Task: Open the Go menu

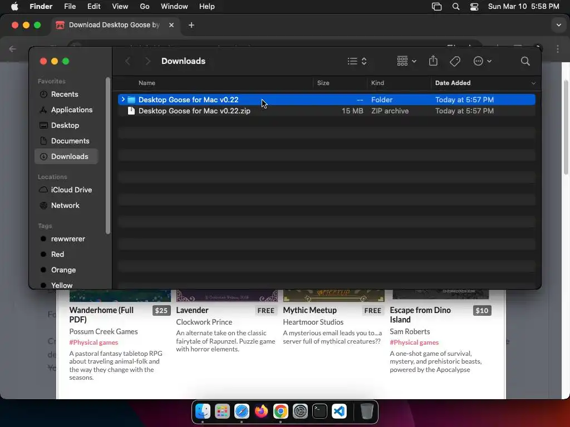Action: (145, 7)
